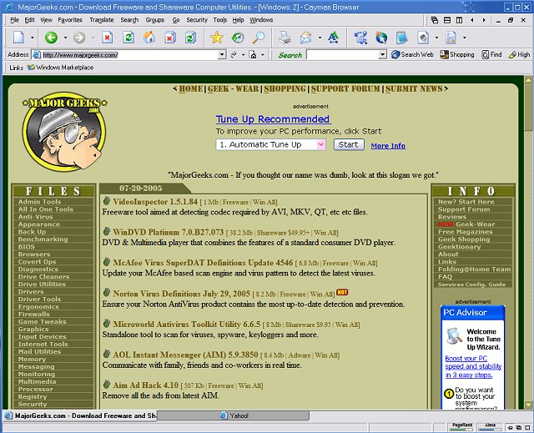This screenshot has height=433, width=534.
Task: Expand the lock icon dropdown arrow
Action: pyautogui.click(x=263, y=54)
